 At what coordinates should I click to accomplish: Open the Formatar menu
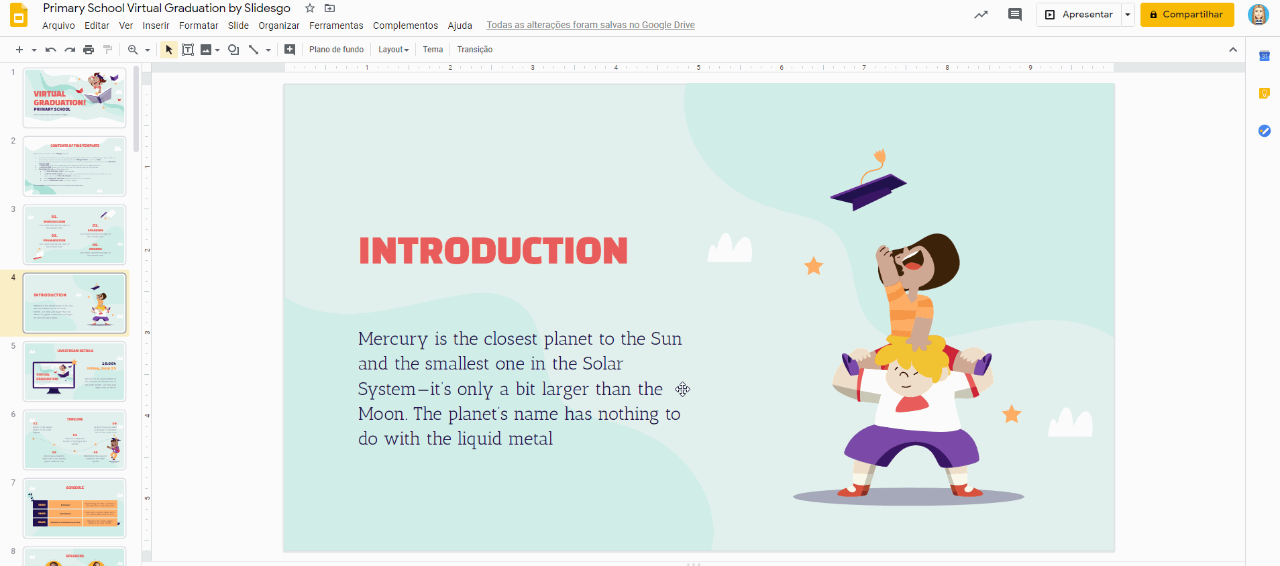pyautogui.click(x=199, y=25)
